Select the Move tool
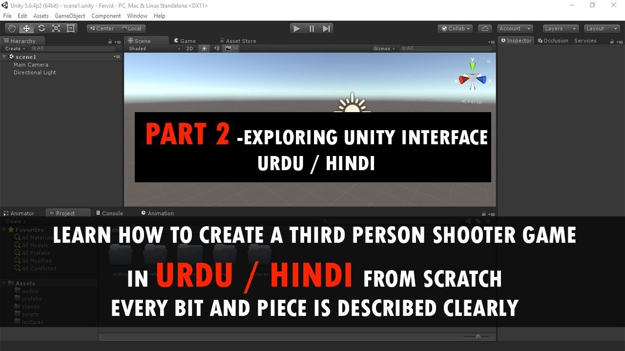Screen dimensions: 625x351 pos(26,28)
